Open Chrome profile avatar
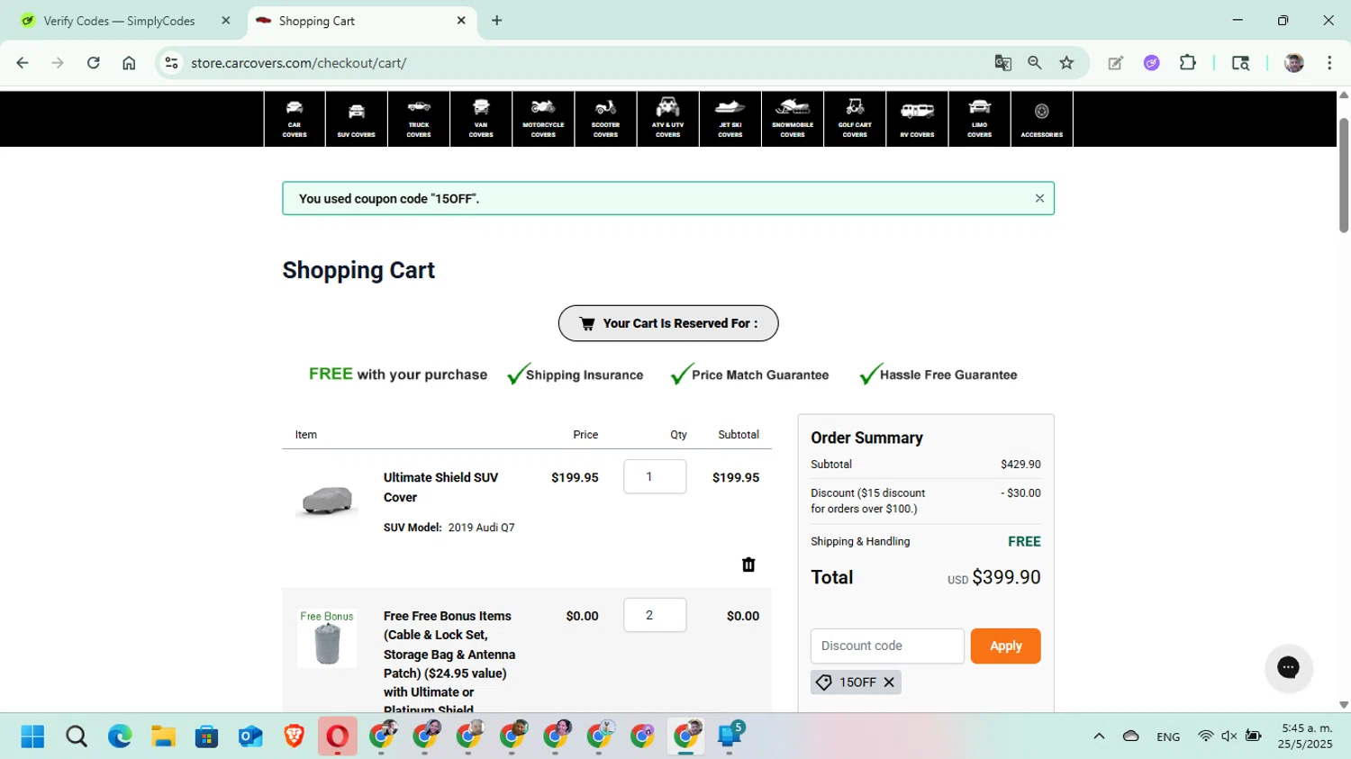1351x759 pixels. [x=1294, y=63]
